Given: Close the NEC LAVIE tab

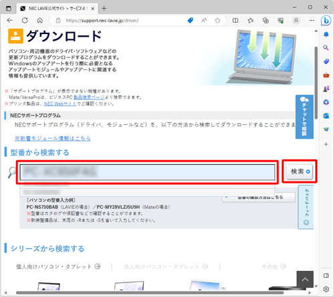Looking at the screenshot, I should pos(93,9).
